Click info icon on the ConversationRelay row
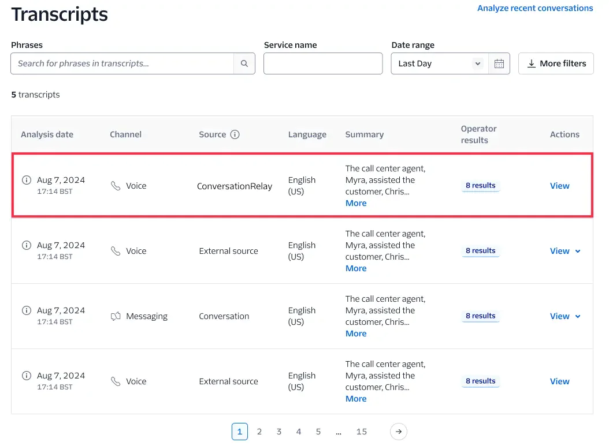Image resolution: width=609 pixels, height=446 pixels. pos(26,180)
